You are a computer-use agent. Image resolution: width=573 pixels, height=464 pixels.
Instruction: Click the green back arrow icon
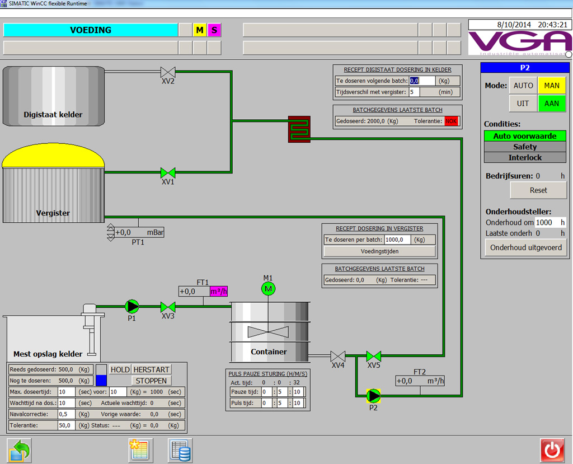tap(19, 450)
